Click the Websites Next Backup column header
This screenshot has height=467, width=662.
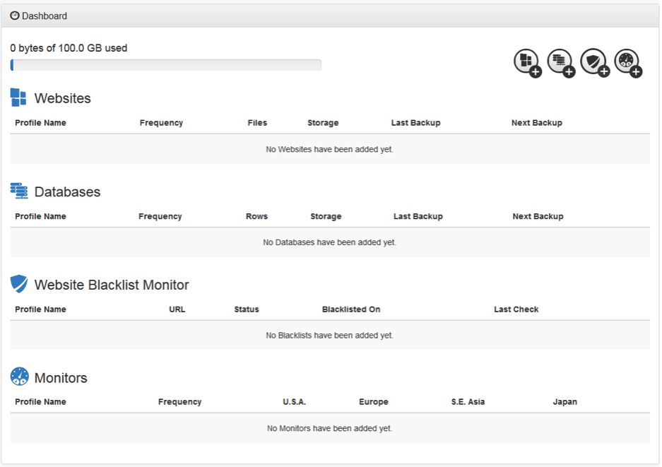click(x=536, y=123)
